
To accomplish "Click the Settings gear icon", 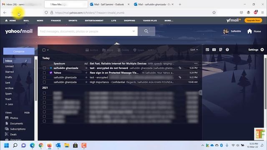I will pos(262,50).
